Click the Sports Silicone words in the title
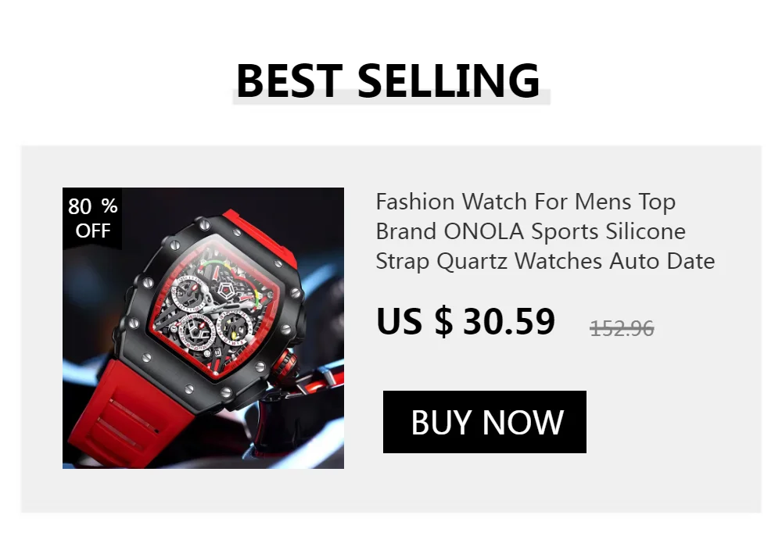 pos(608,231)
